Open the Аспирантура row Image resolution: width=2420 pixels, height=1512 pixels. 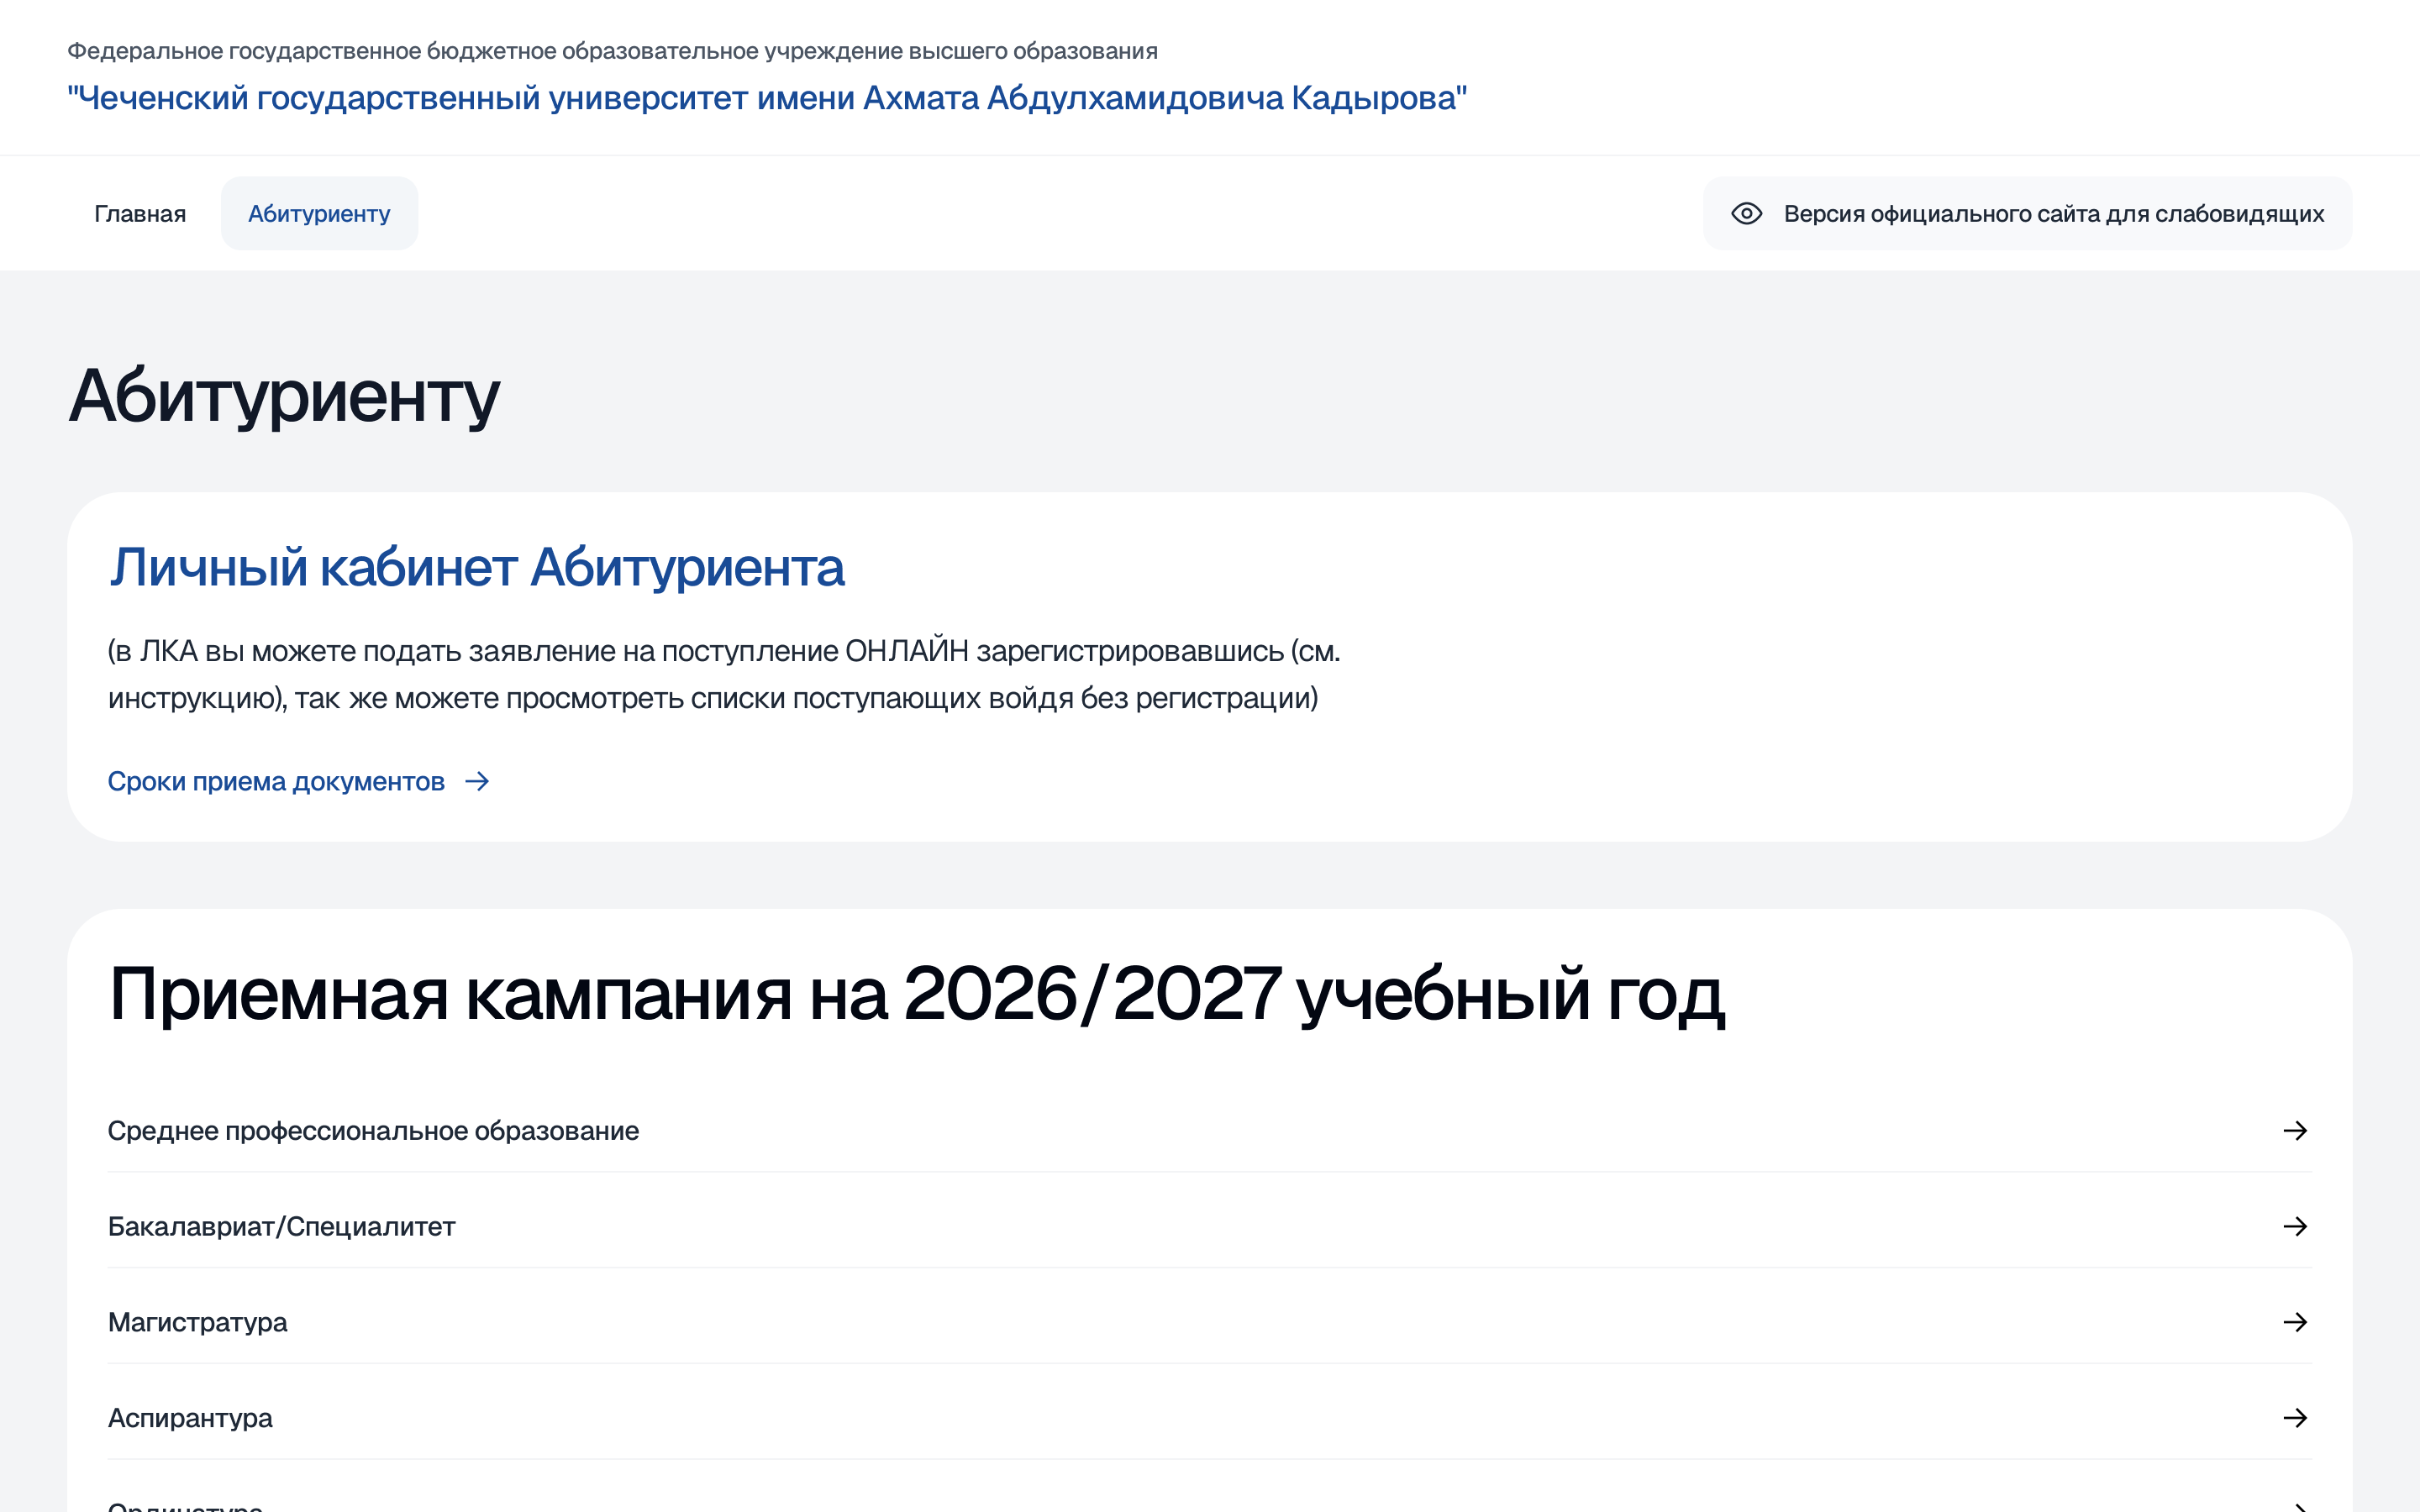[x=1209, y=1418]
